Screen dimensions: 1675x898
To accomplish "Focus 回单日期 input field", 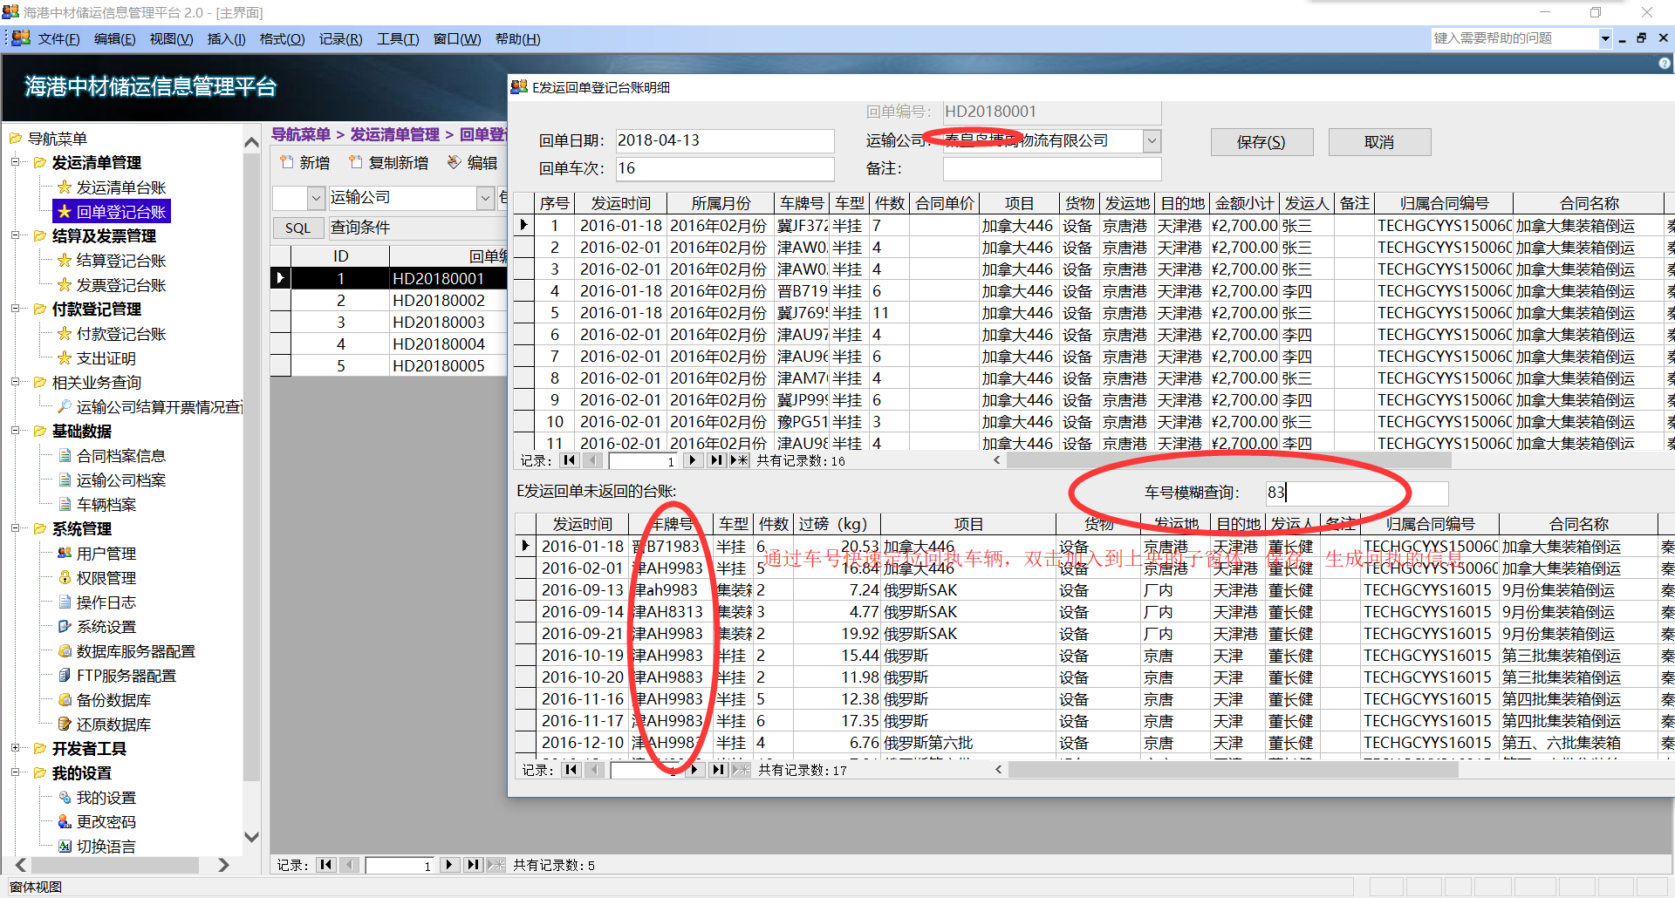I will 725,140.
